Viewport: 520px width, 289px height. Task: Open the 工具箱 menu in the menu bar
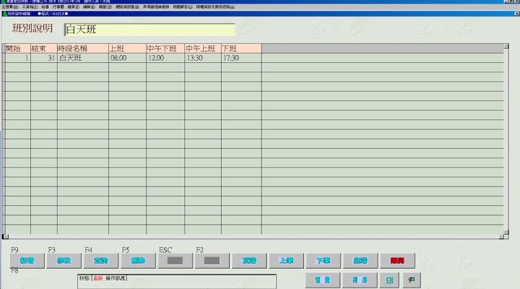click(x=30, y=7)
